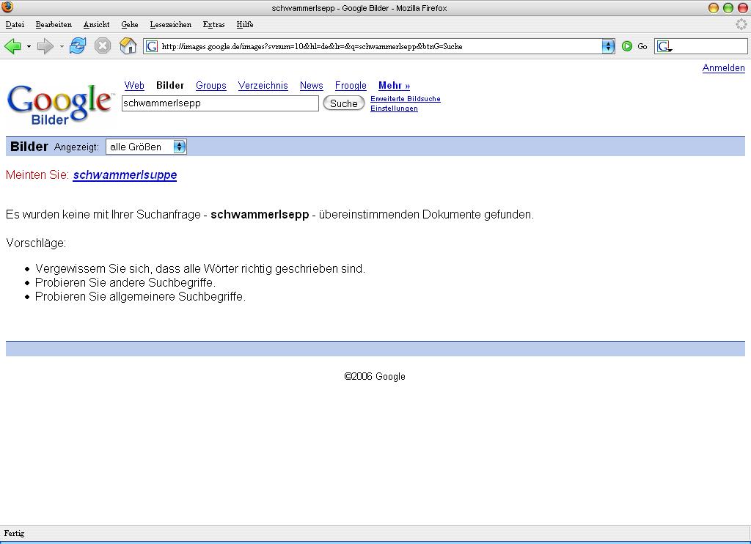The image size is (751, 544).
Task: Click the window title bar text
Action: pyautogui.click(x=359, y=8)
